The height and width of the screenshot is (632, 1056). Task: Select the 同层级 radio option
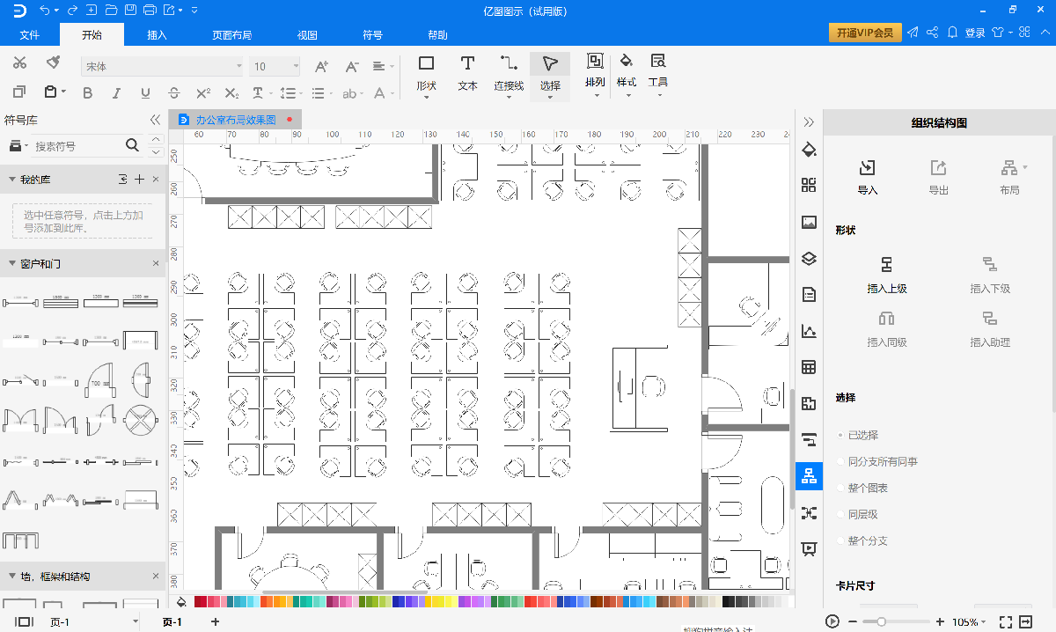841,514
